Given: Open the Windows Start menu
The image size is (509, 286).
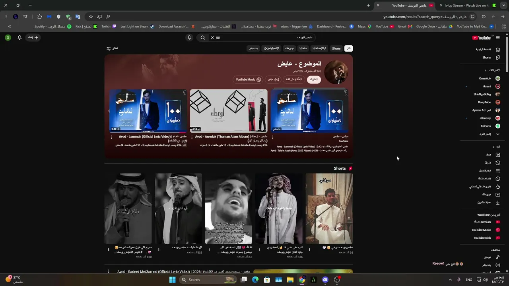Looking at the screenshot, I should tap(172, 280).
